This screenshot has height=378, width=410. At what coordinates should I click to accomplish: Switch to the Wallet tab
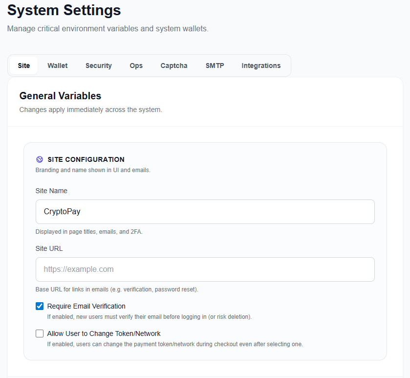58,66
